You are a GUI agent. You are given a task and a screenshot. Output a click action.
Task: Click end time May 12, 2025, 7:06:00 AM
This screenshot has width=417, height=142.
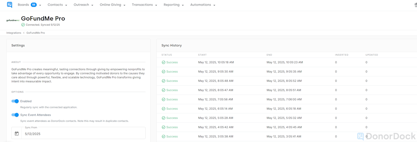[x=284, y=99]
